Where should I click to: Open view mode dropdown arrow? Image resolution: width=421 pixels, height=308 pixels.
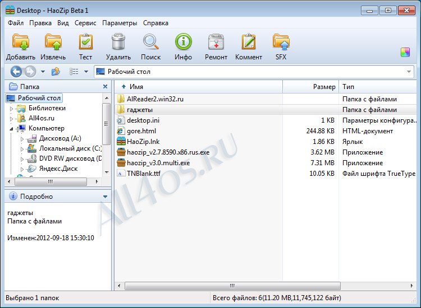(x=86, y=72)
